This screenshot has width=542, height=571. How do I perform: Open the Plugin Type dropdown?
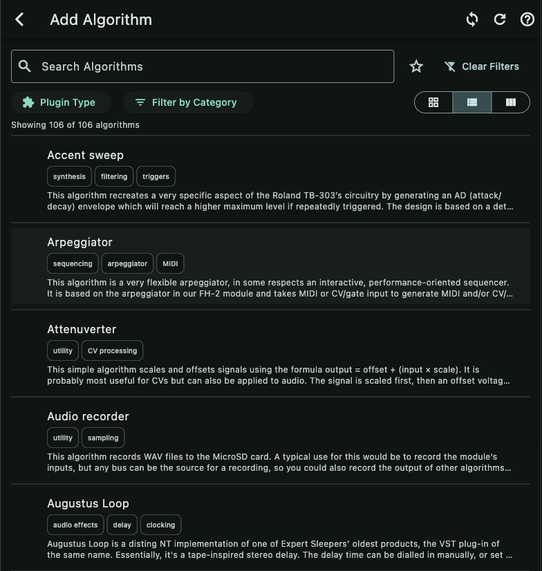[x=61, y=102]
